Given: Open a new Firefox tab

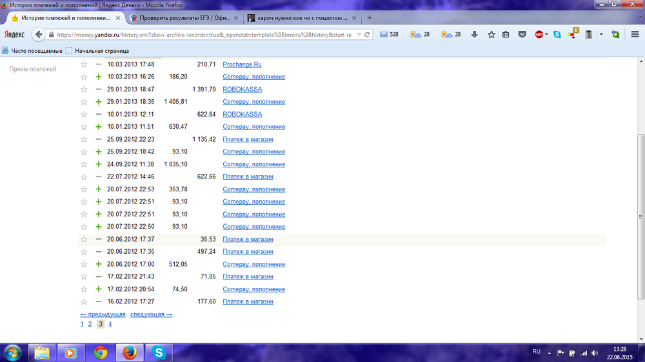Looking at the screenshot, I should (x=370, y=18).
